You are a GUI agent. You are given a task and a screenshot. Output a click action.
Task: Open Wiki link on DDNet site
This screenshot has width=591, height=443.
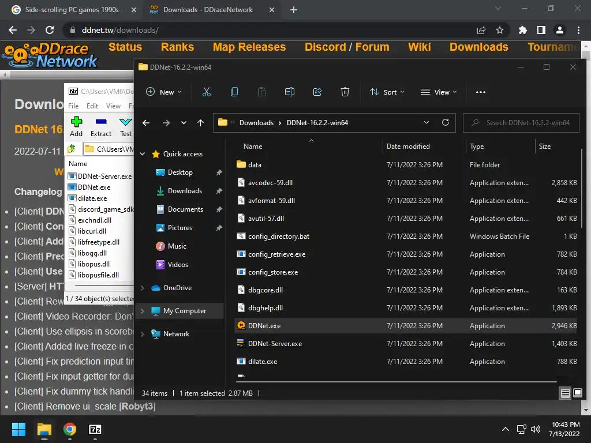coord(419,47)
